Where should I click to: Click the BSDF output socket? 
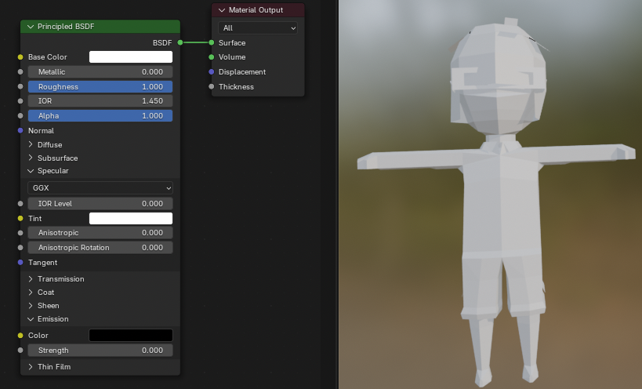[x=180, y=42]
